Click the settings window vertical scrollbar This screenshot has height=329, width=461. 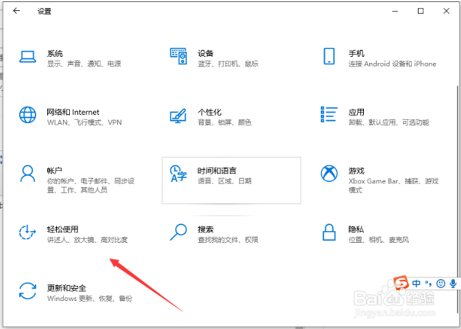click(458, 200)
